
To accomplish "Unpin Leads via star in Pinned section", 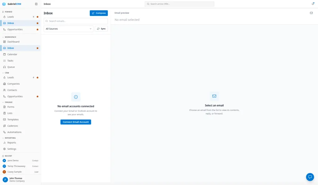I will 38,17.
